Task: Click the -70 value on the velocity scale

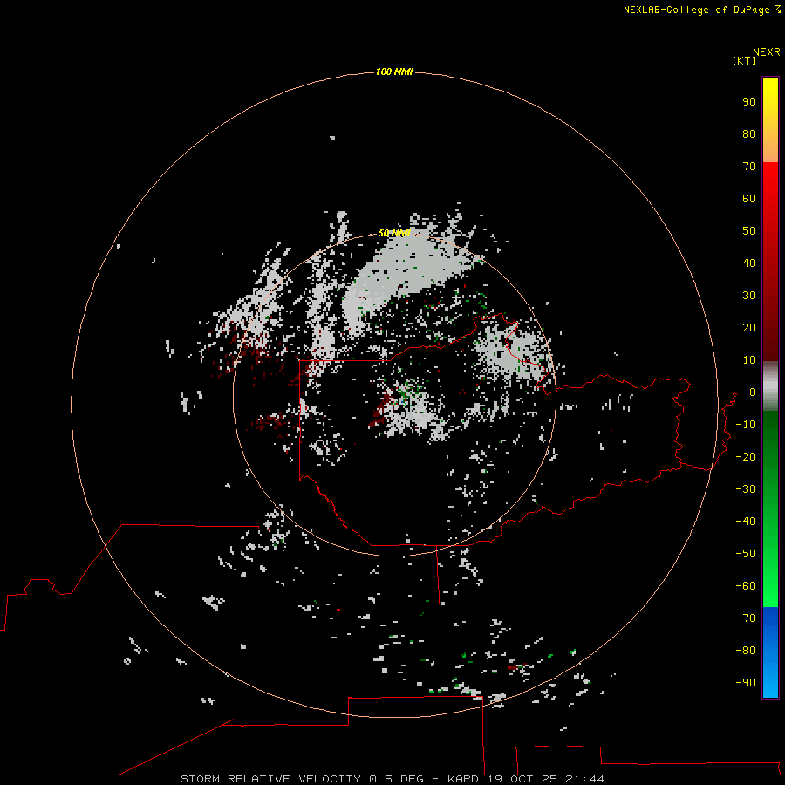Action: [746, 618]
